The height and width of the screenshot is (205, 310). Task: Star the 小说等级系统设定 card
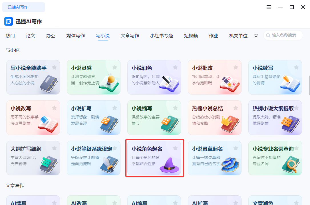(115, 148)
